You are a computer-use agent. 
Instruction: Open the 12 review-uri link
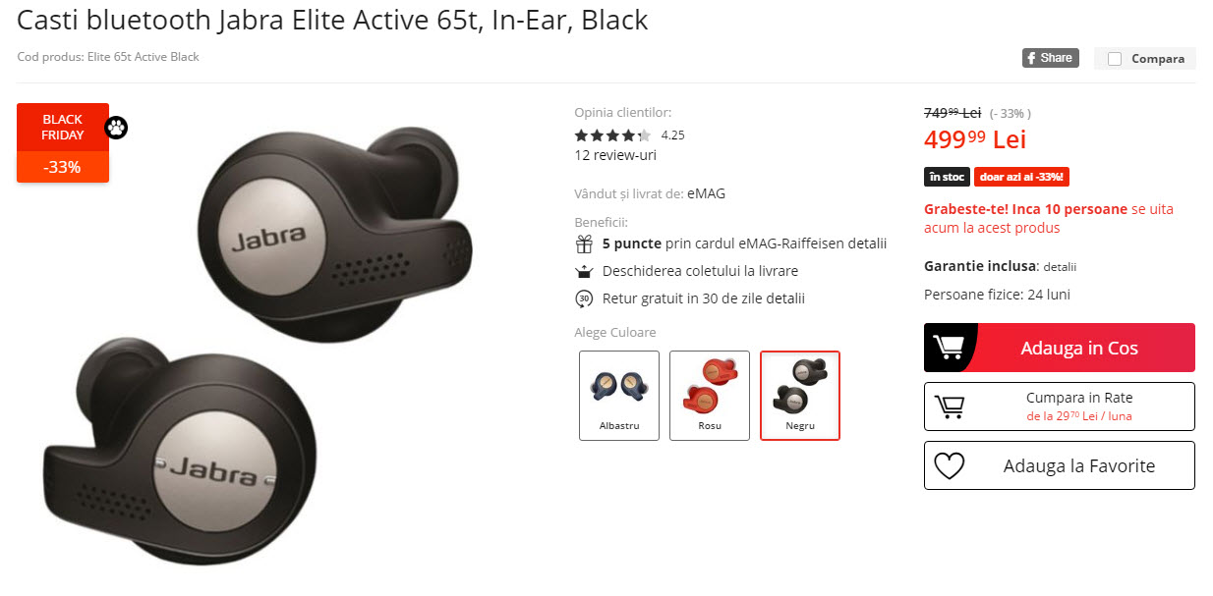pos(615,155)
